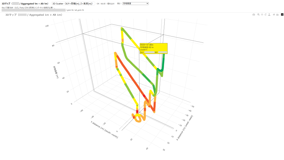Screen dimensions: 284x160
Task: Click the 100 tick on altitude axis
Action: tap(47, 26)
